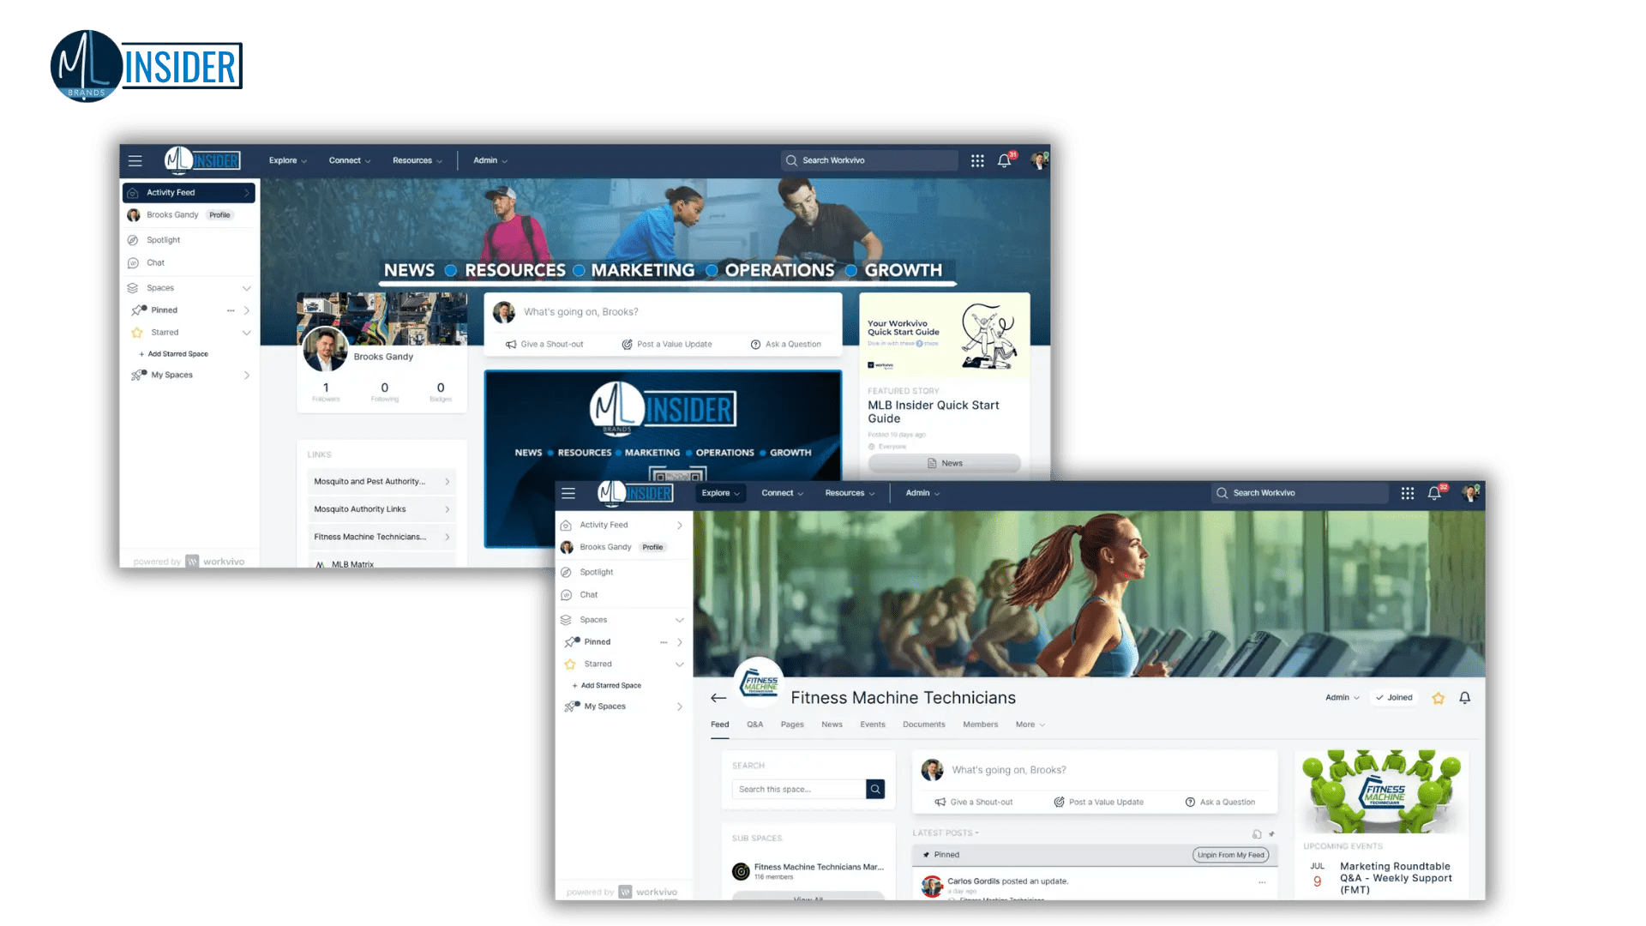This screenshot has height=926, width=1646.
Task: Expand My Spaces in back window sidebar
Action: (x=247, y=376)
